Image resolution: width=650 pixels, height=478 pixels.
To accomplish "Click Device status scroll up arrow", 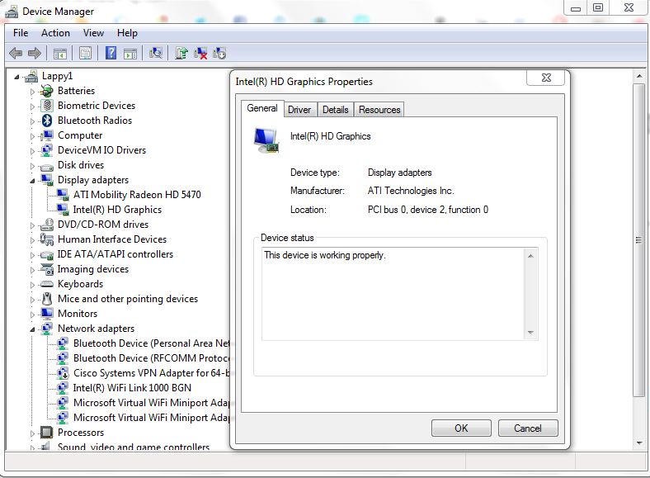I will [x=530, y=256].
